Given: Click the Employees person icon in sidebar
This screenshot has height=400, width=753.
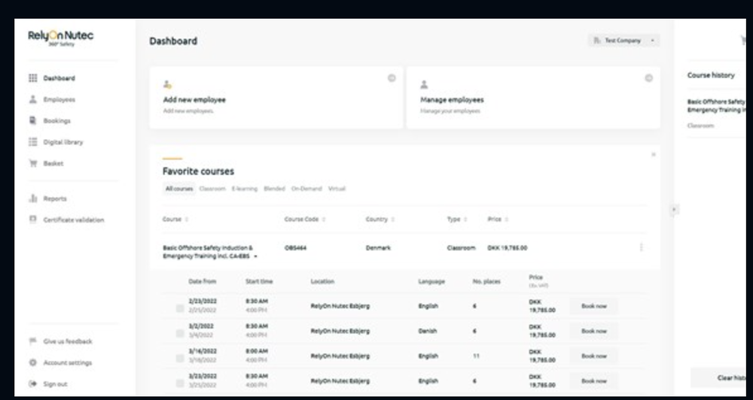Looking at the screenshot, I should coord(32,99).
